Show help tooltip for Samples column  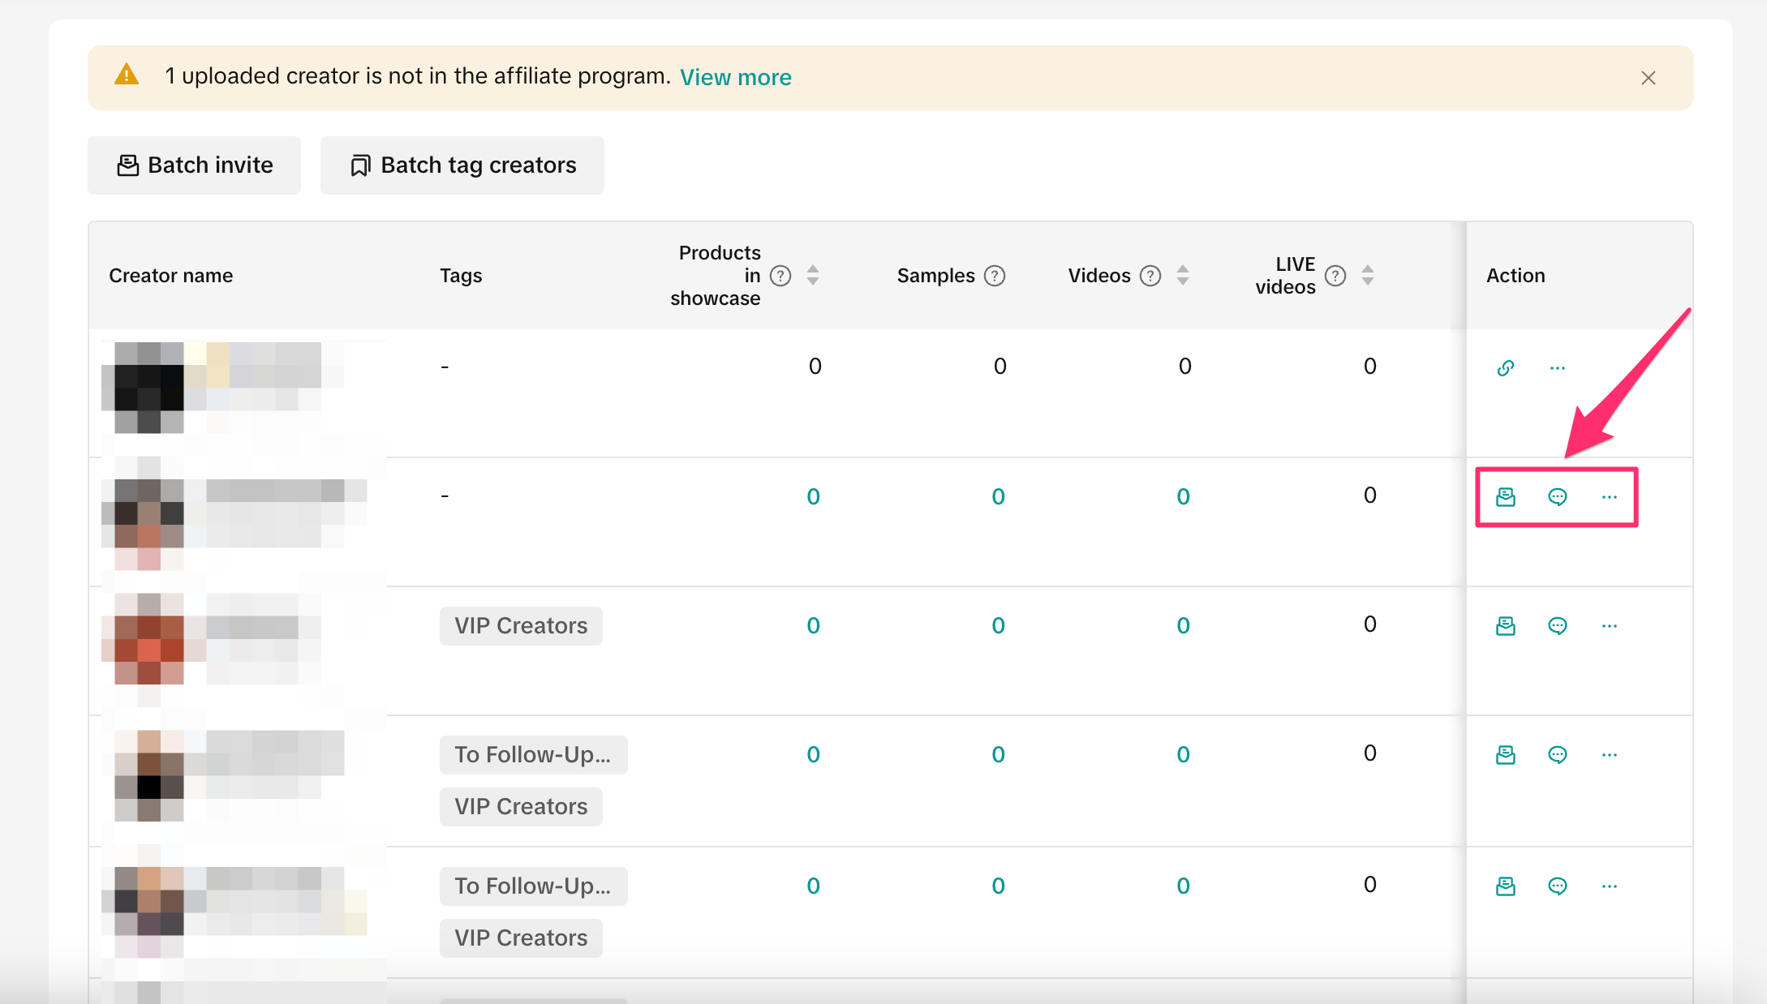click(x=994, y=276)
